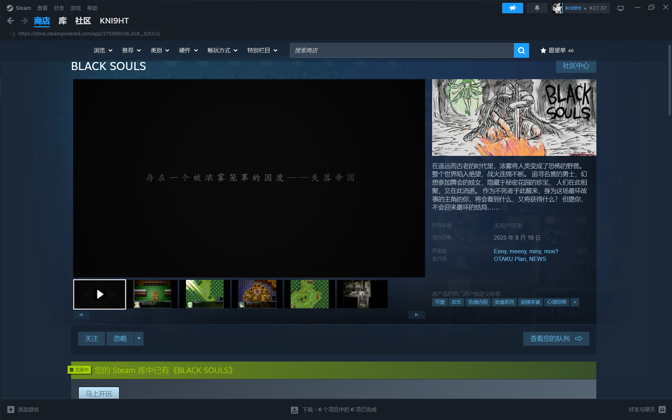Switch to the 库 tab
The height and width of the screenshot is (420, 672).
pos(63,21)
